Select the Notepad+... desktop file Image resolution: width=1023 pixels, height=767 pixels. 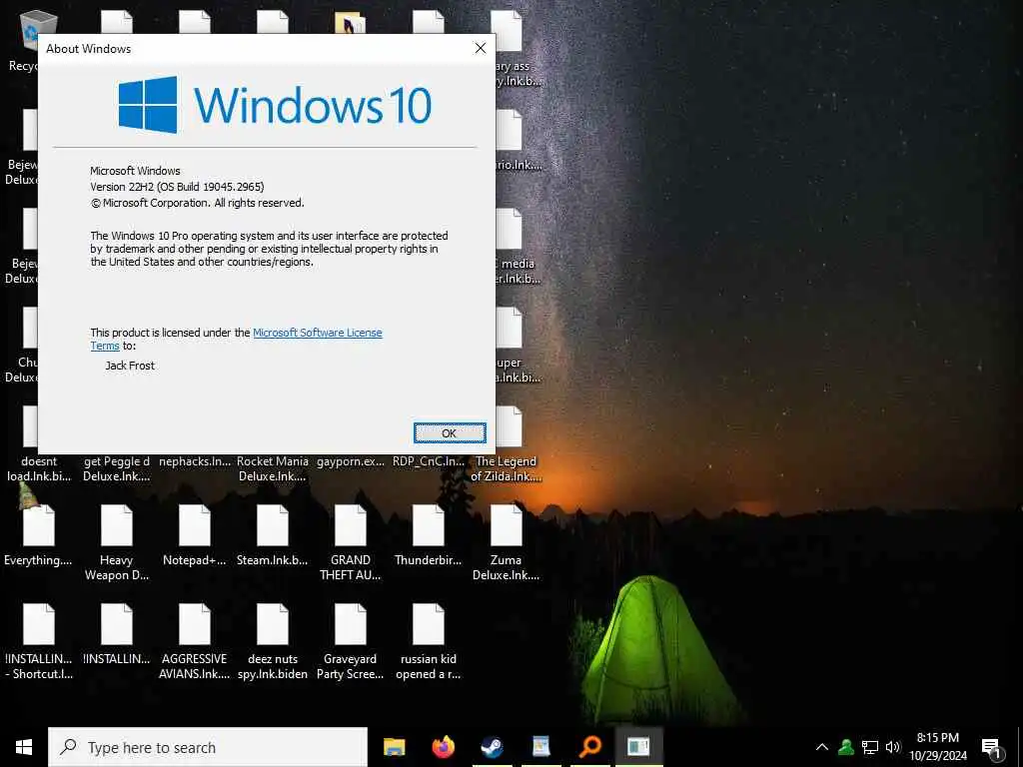point(195,536)
